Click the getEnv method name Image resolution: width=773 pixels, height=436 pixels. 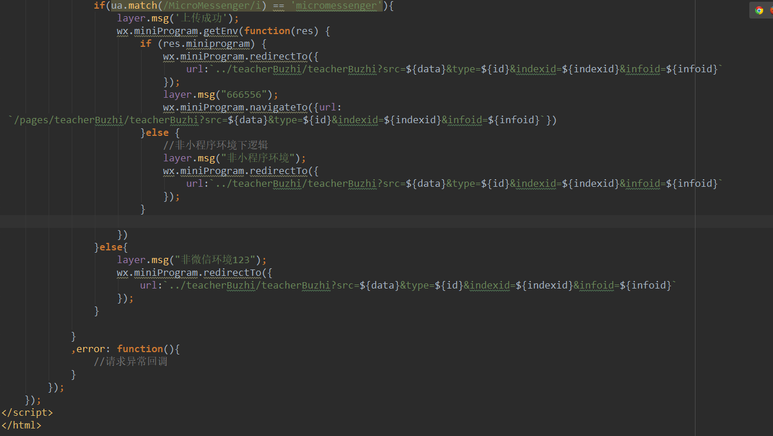(221, 31)
